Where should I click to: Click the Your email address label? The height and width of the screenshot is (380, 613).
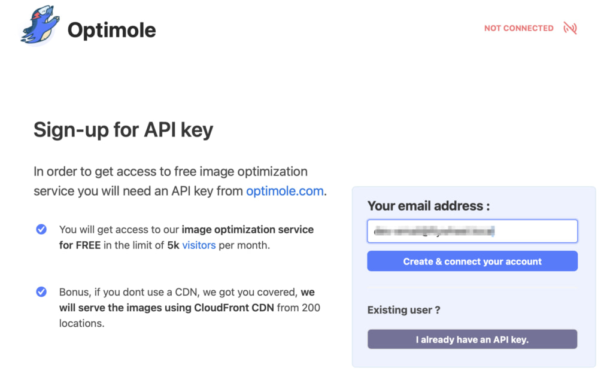click(x=429, y=205)
